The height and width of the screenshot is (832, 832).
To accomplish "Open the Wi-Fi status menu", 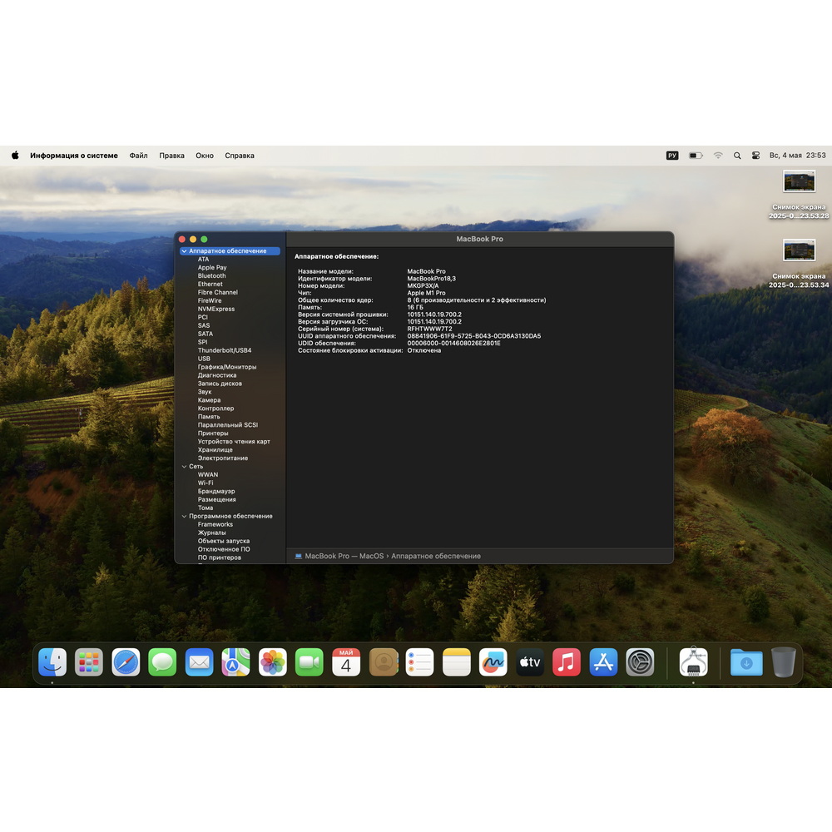I will pyautogui.click(x=718, y=156).
